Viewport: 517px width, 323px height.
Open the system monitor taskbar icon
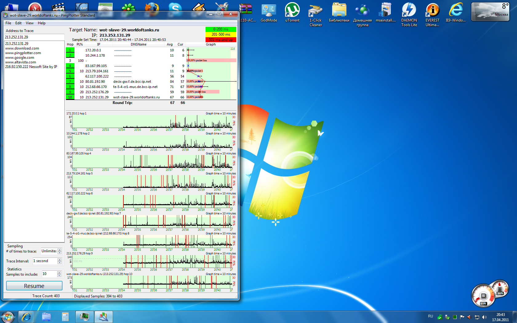pyautogui.click(x=84, y=317)
